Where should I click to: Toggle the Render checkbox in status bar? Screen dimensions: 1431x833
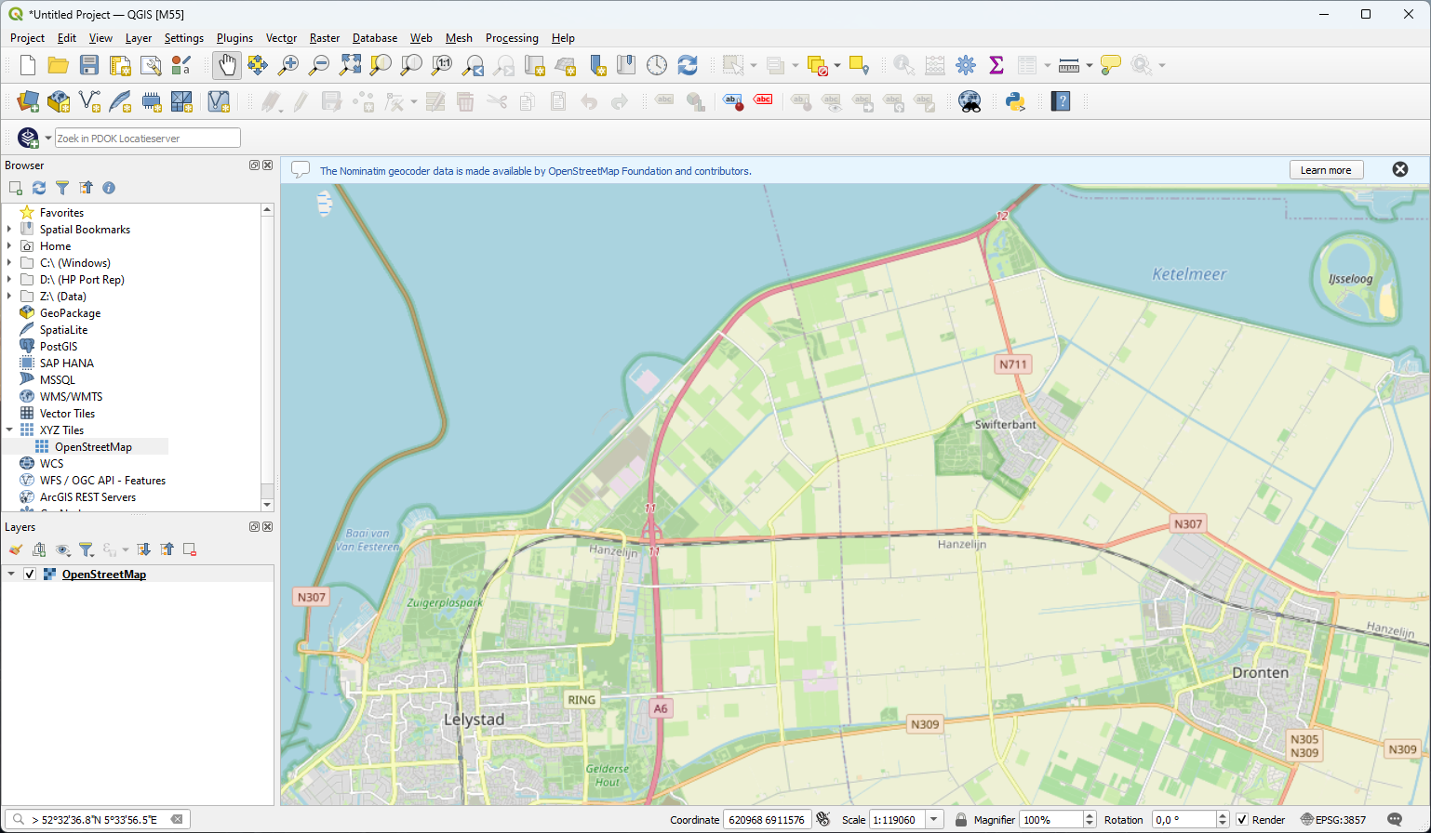click(1241, 819)
